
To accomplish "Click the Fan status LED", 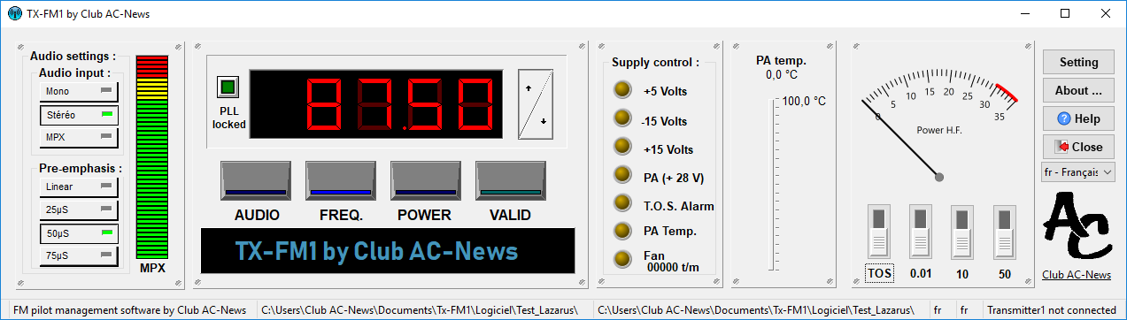I will 623,258.
